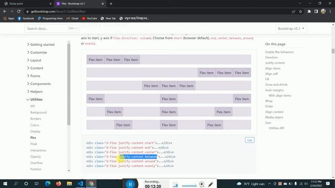The image size is (335, 188).
Task: Click the sidebar scrollbar down arrow
Action: pyautogui.click(x=69, y=171)
